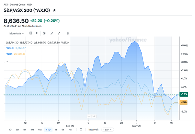Viewport: 195px width, 134px height.
Task: Open the comparison tool icon
Action: click(x=30, y=33)
